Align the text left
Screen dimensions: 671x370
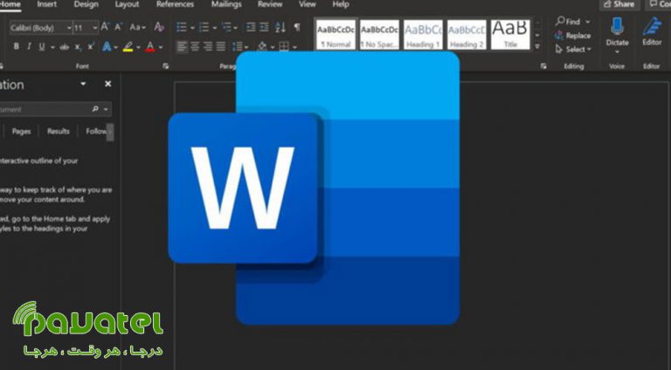182,46
